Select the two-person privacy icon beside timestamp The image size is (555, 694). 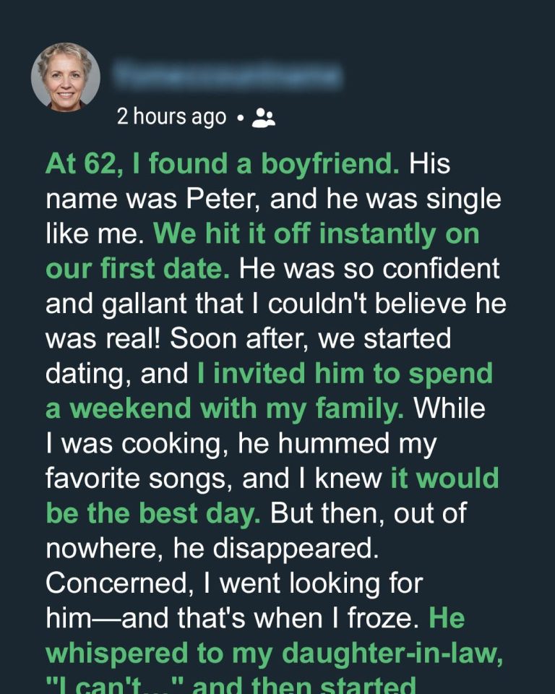click(264, 117)
